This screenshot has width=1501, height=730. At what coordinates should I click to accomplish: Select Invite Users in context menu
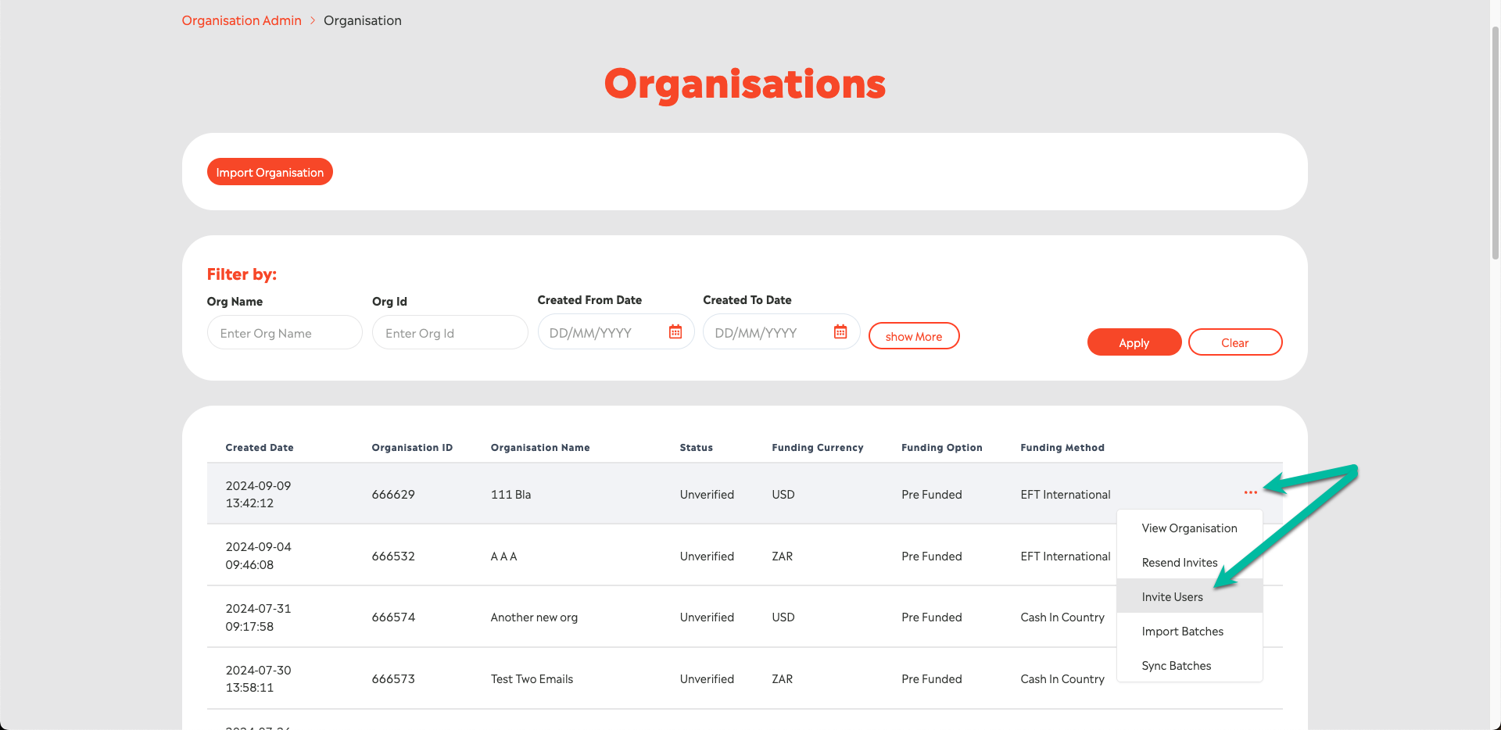[1172, 597]
